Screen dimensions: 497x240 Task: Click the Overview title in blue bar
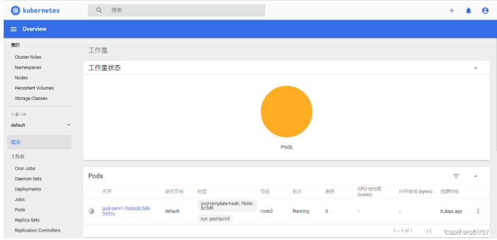pyautogui.click(x=35, y=29)
